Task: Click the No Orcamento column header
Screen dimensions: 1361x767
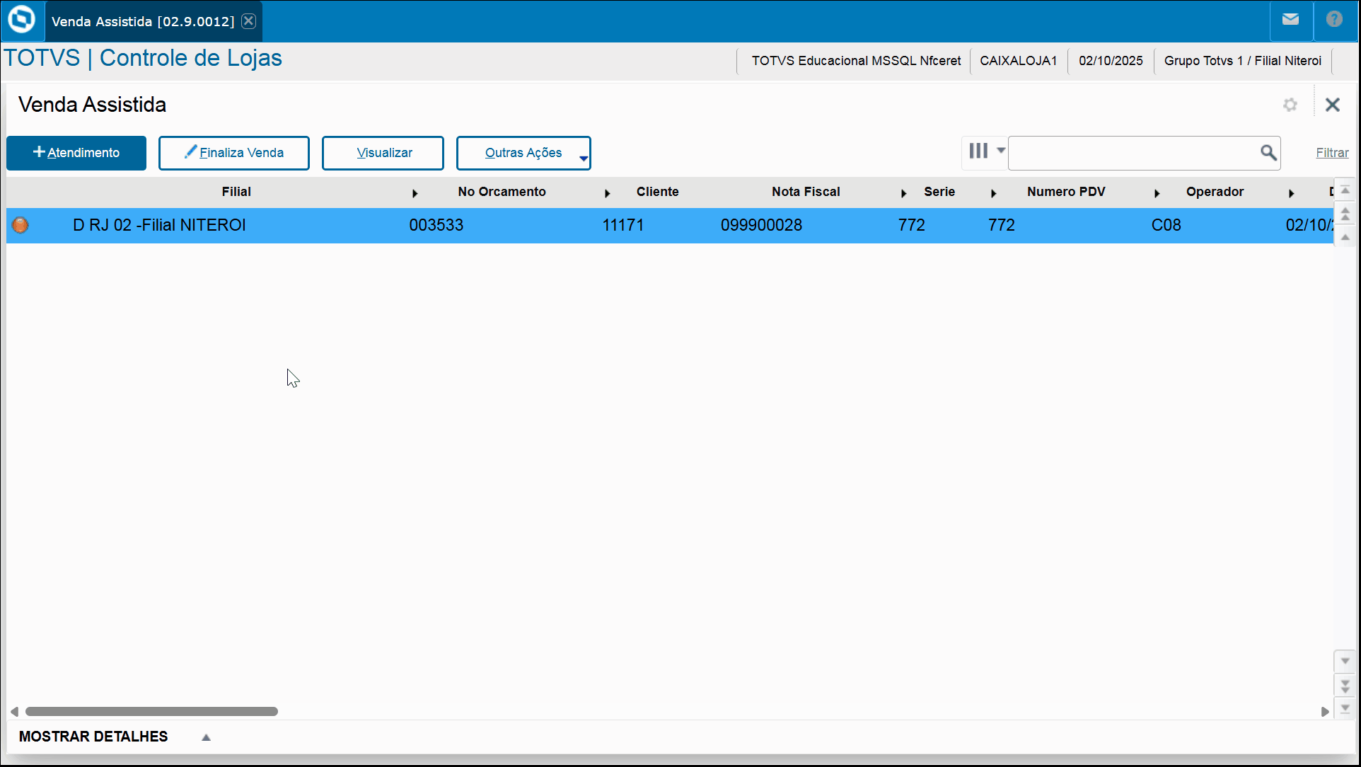Action: (x=502, y=192)
